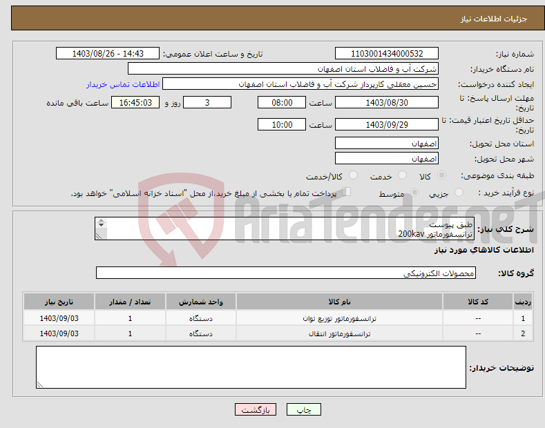Open buyer contact info link

point(123,84)
